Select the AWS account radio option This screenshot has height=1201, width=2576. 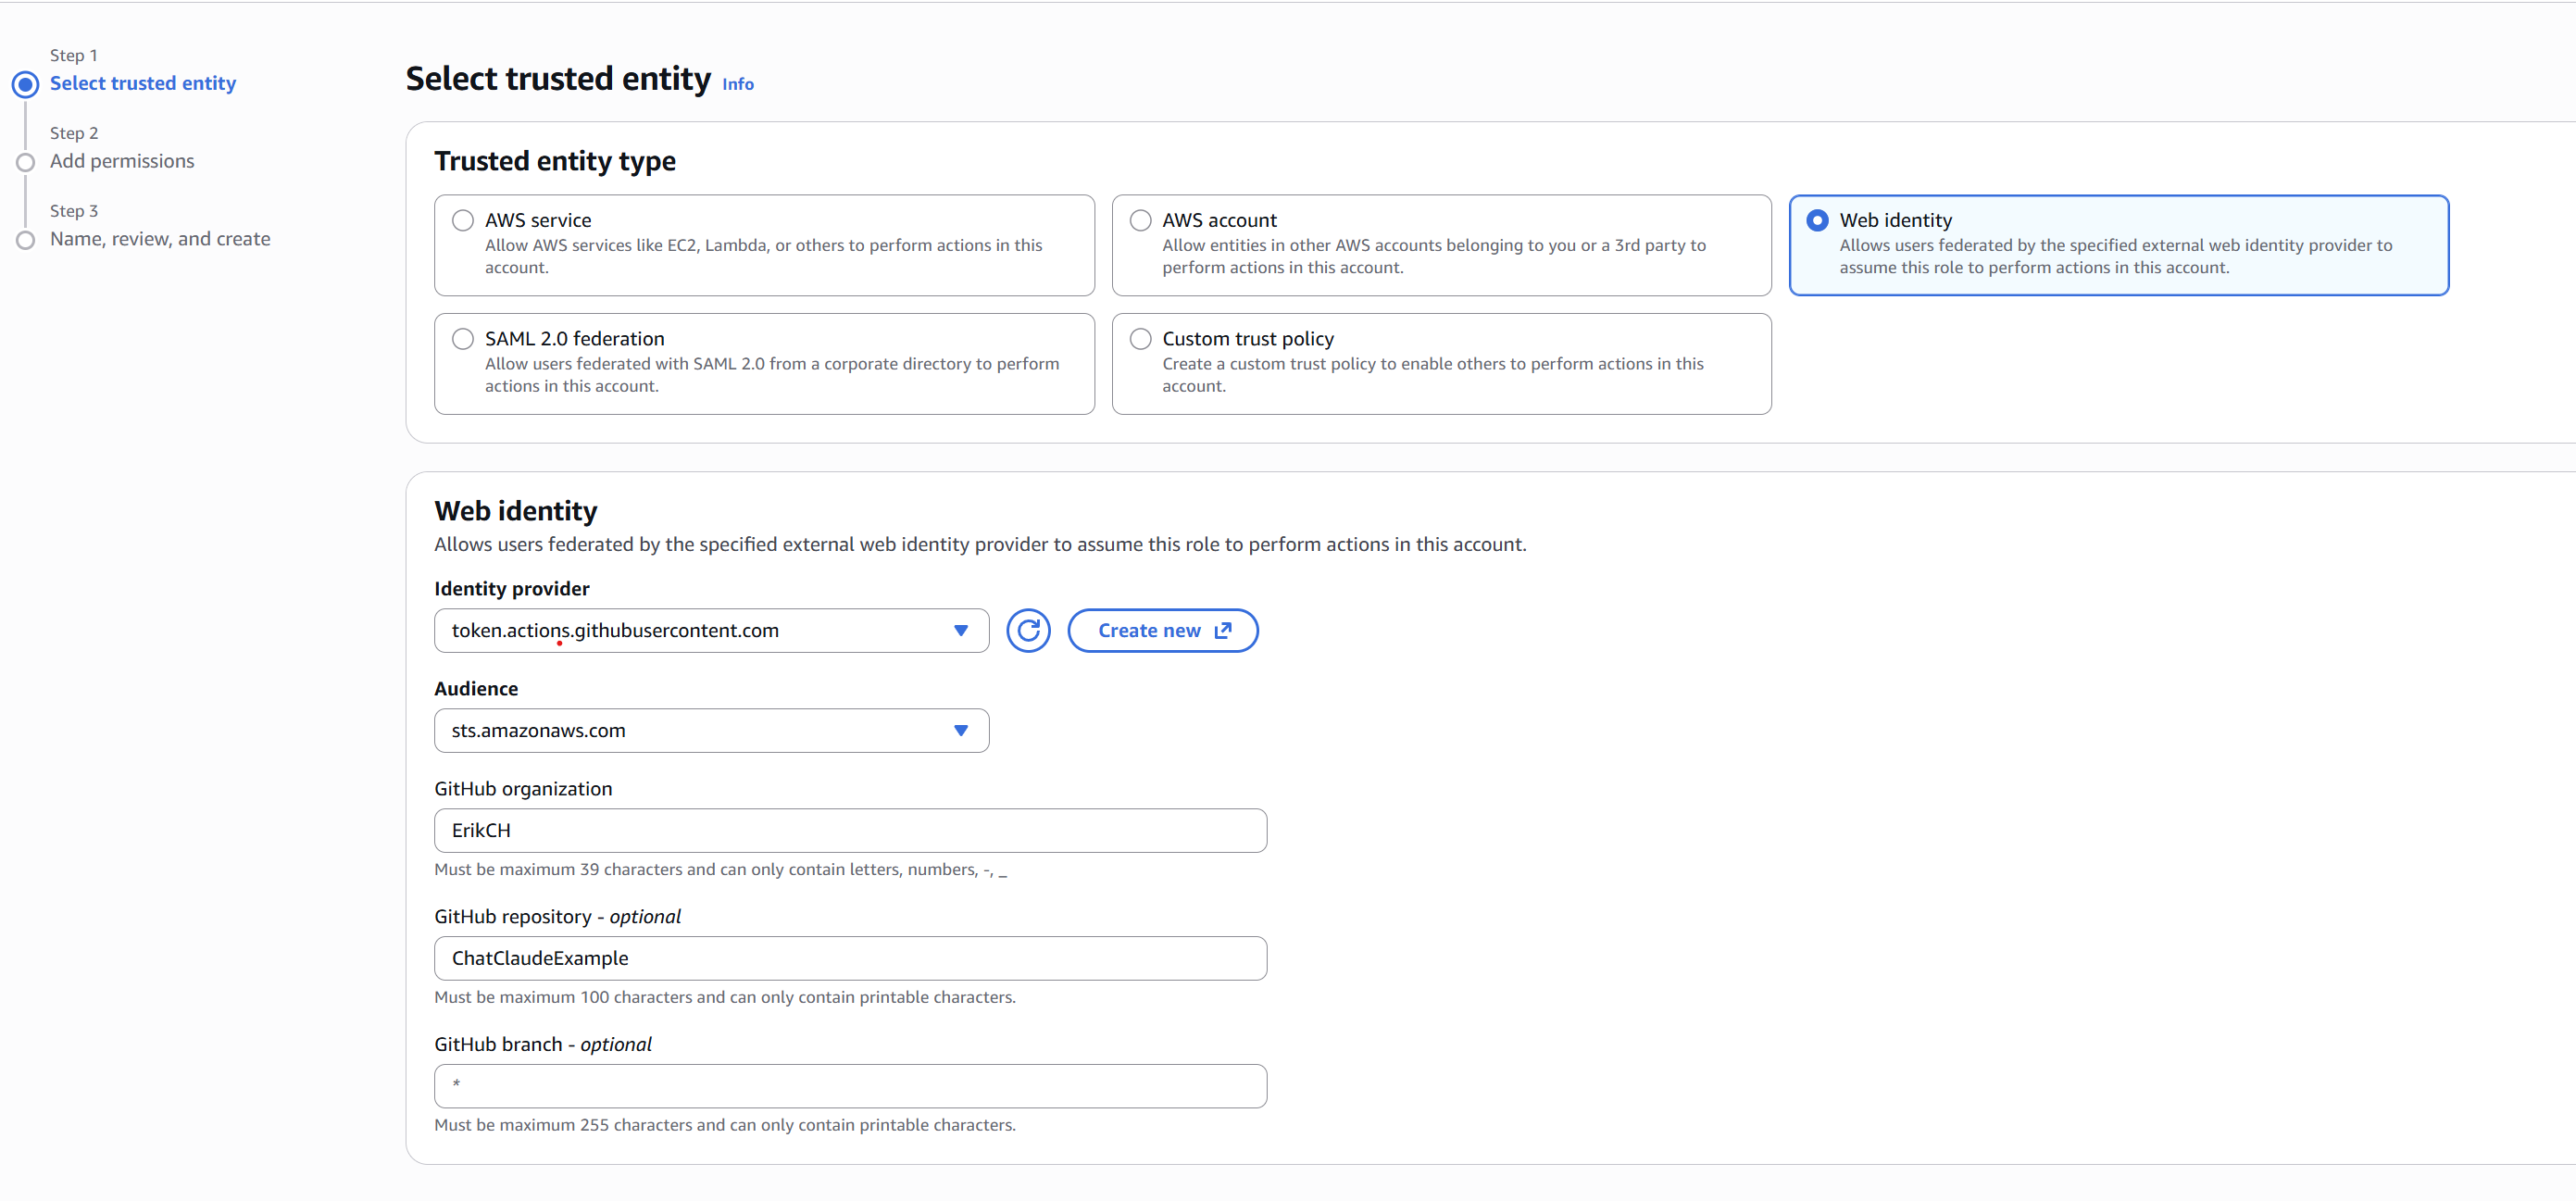[1140, 220]
